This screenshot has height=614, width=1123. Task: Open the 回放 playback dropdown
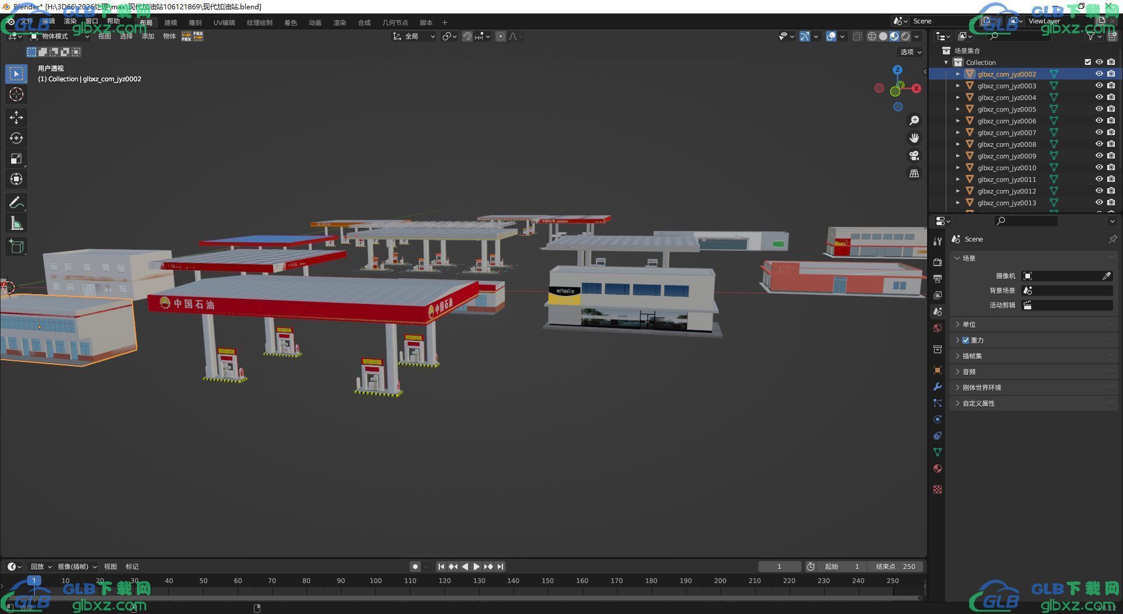tap(41, 567)
